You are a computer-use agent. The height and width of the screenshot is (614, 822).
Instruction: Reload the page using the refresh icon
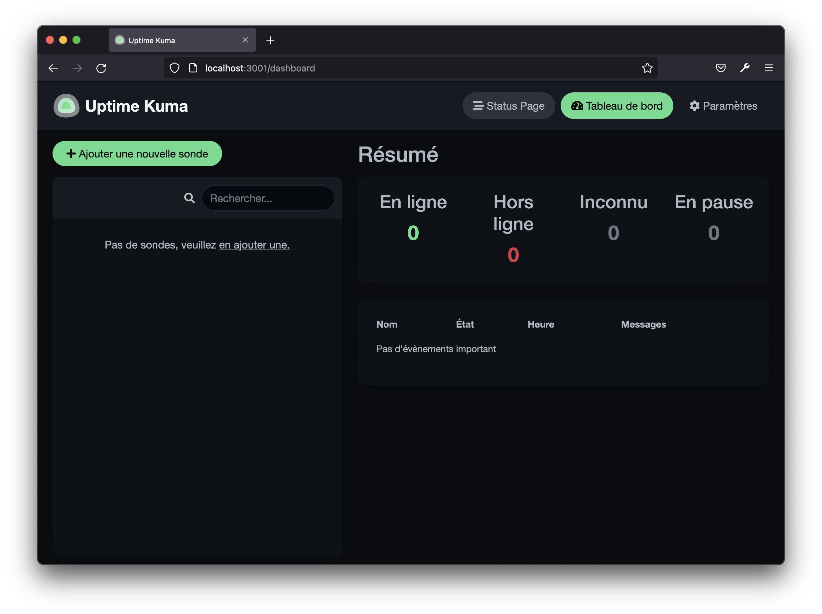101,68
